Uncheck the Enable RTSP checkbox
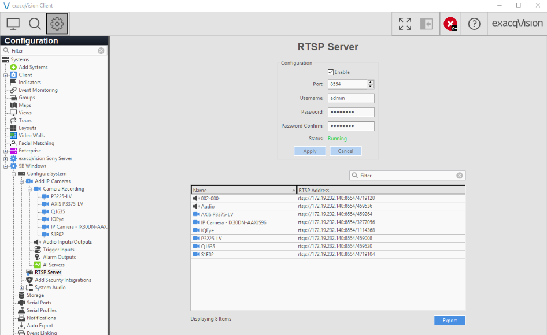 [x=331, y=72]
